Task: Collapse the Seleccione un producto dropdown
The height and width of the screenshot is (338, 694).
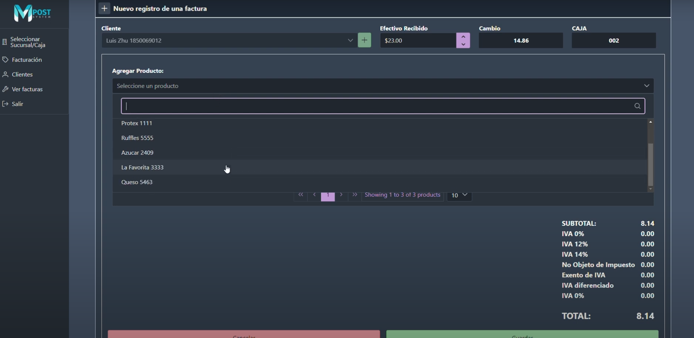Action: [646, 86]
